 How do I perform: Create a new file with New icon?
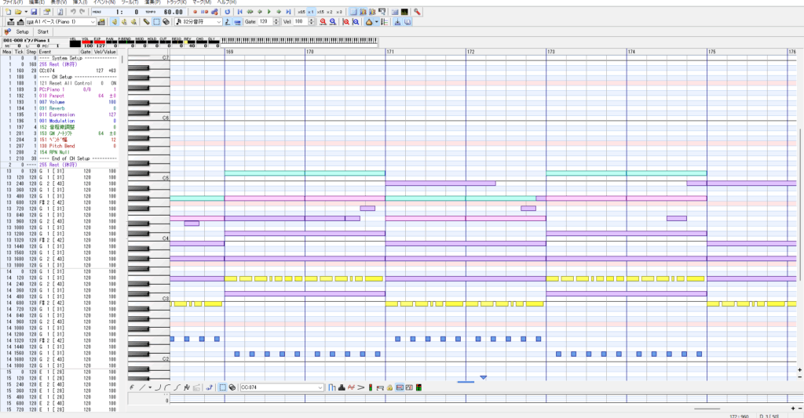click(x=8, y=12)
